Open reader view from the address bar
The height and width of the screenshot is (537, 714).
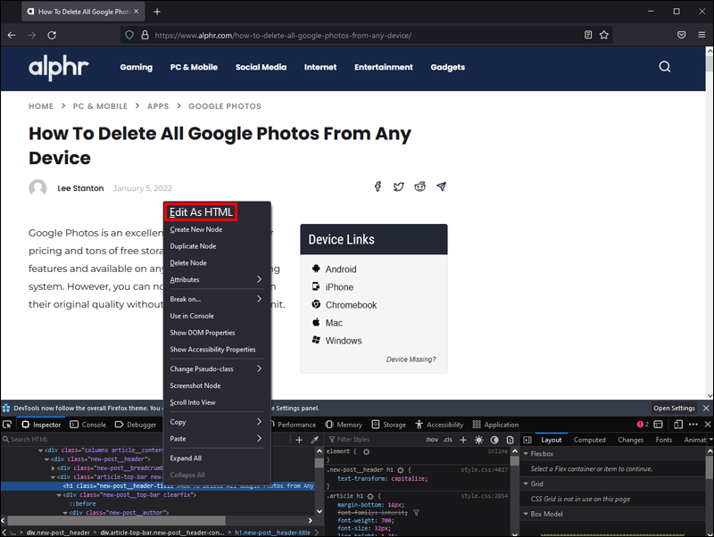pos(588,35)
